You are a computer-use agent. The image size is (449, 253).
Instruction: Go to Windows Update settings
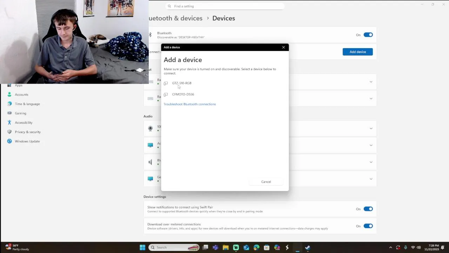click(x=27, y=141)
